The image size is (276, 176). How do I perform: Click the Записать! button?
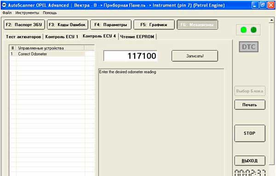(x=195, y=56)
